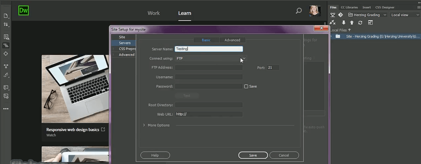Viewport: 421px width, 164px height.
Task: Click the connect to remote server plug icon
Action: pyautogui.click(x=332, y=23)
